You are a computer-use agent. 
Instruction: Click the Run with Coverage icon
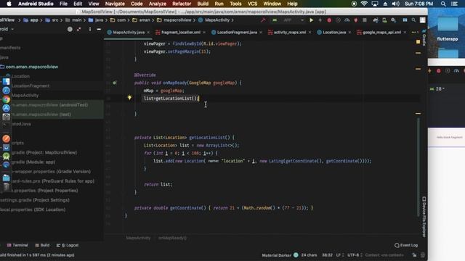pyautogui.click(x=338, y=20)
